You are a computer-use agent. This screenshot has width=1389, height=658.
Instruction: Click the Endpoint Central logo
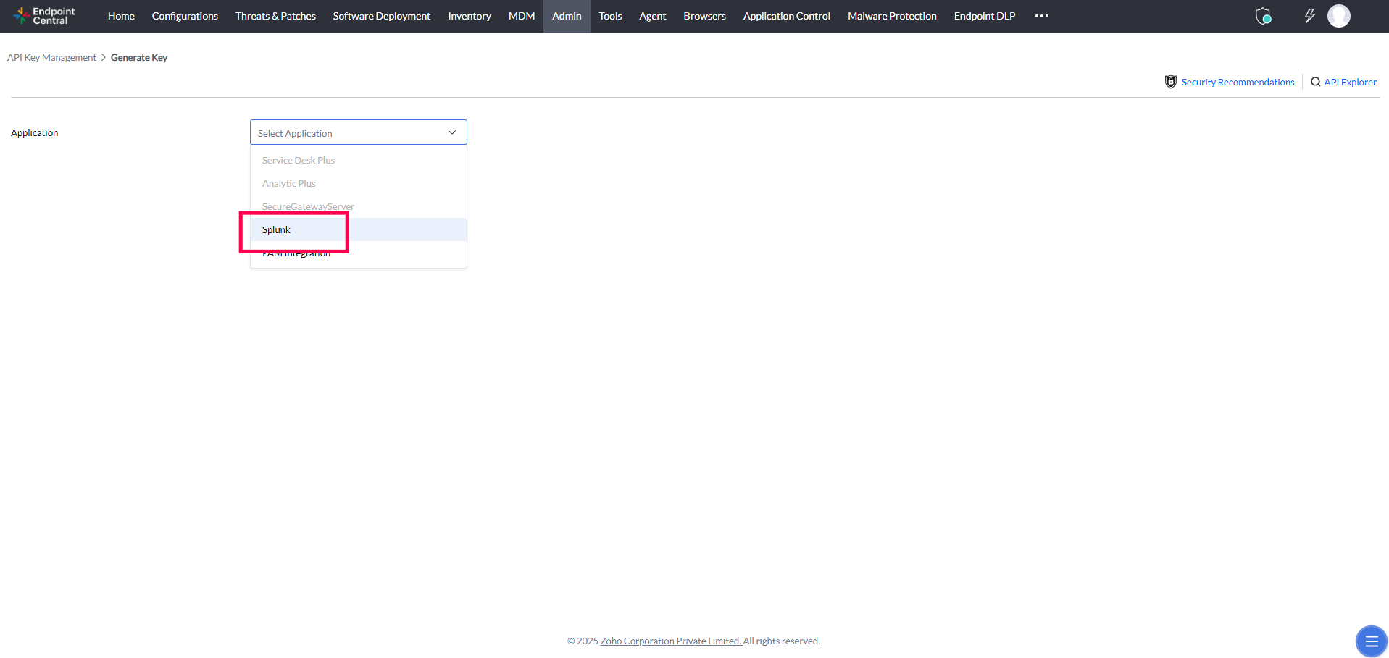[x=43, y=16]
